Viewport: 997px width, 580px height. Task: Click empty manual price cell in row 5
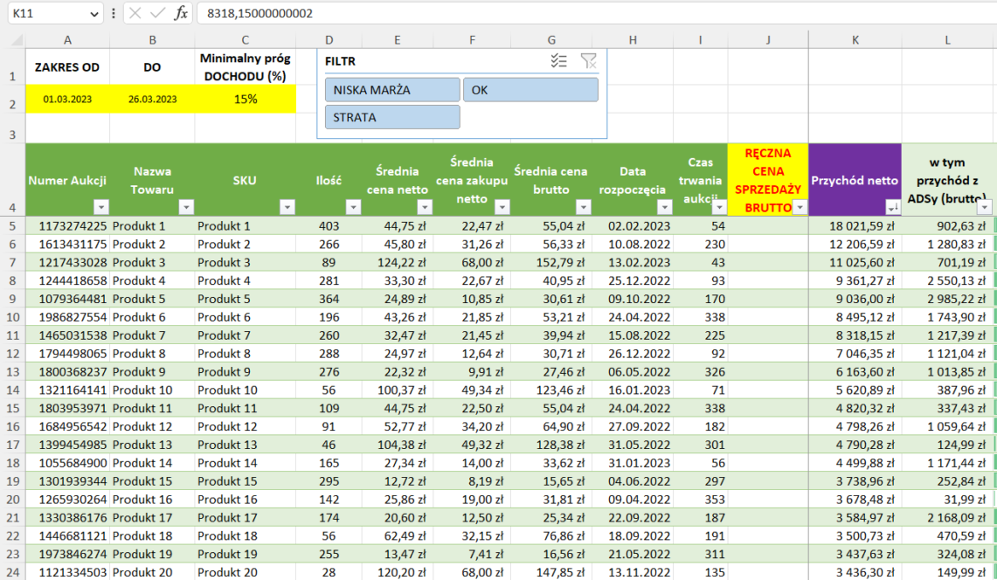point(768,225)
